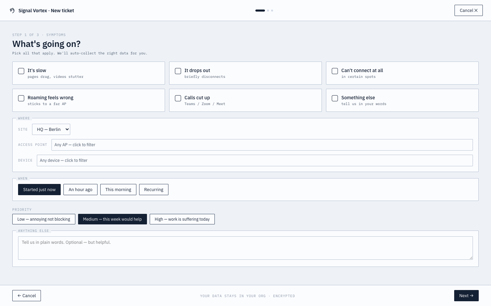The height and width of the screenshot is (306, 491).
Task: Pick "This morning" timing option
Action: click(118, 190)
